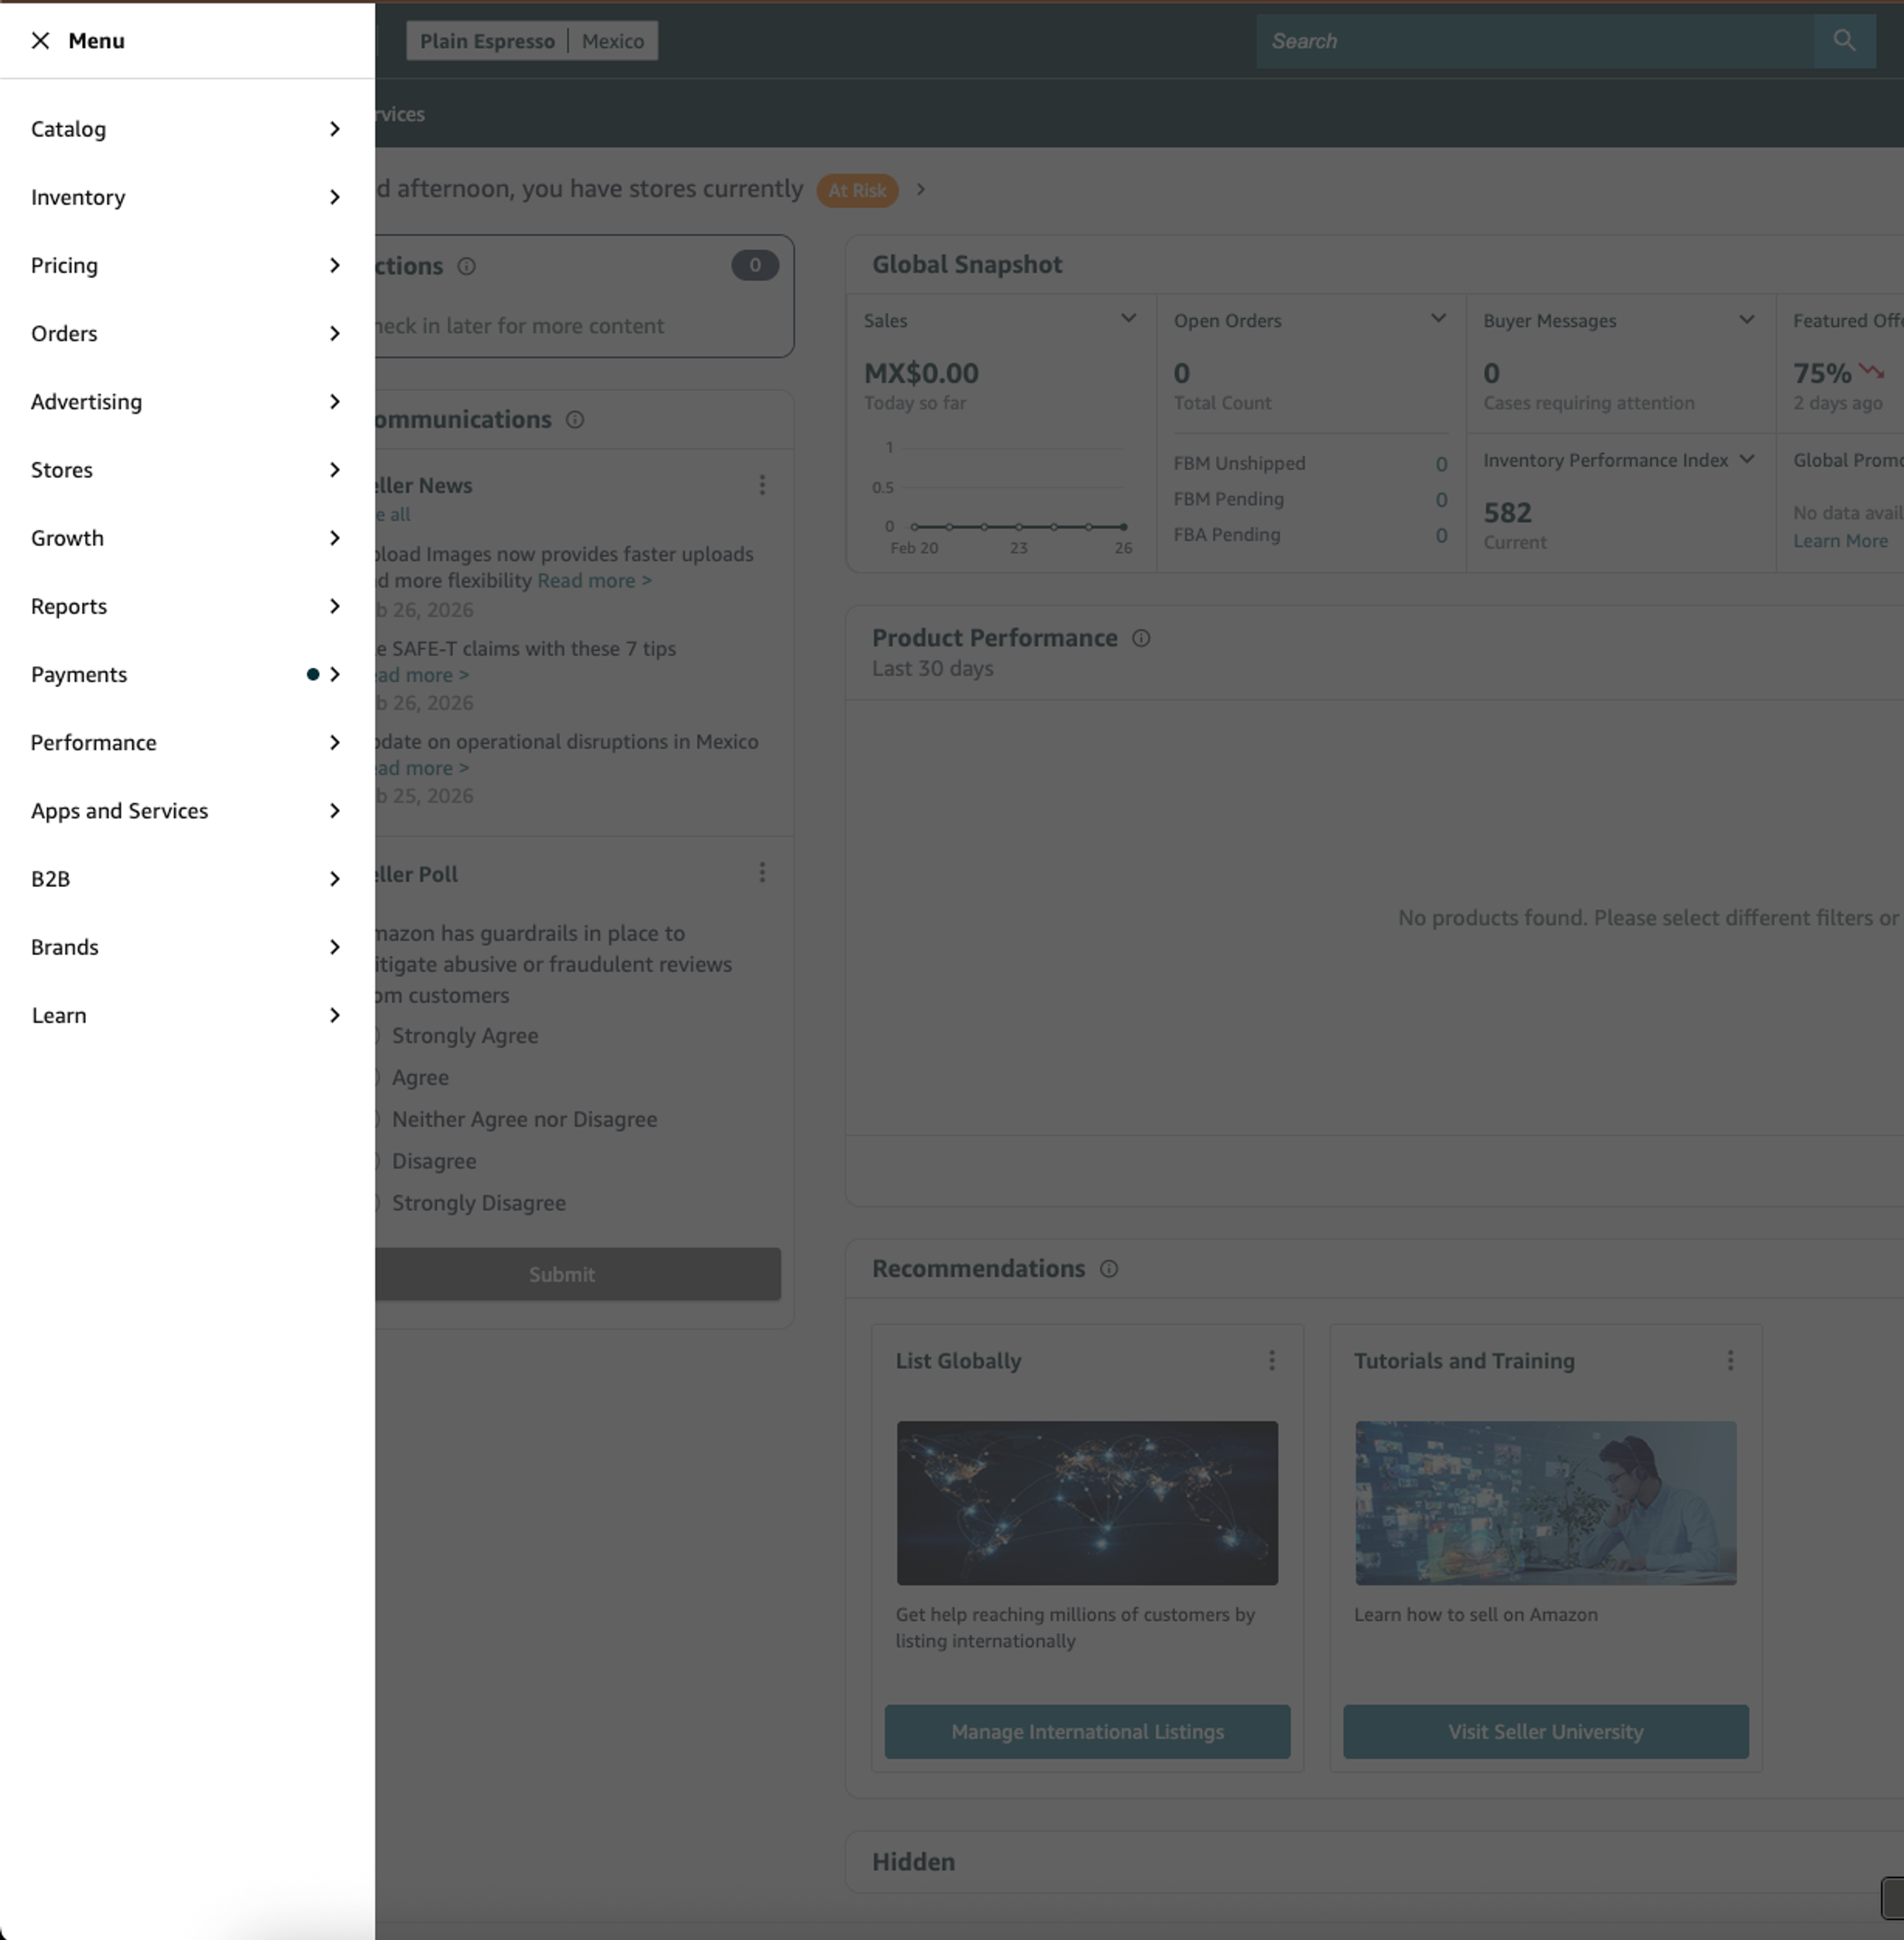Click info icon beside Communications heading

(575, 420)
